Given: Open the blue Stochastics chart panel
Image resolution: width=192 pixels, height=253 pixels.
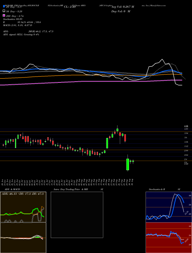Looking at the screenshot, I should click(x=169, y=207).
